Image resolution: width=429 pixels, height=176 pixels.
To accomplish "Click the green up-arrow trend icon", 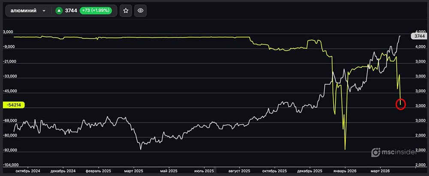I will coord(59,11).
